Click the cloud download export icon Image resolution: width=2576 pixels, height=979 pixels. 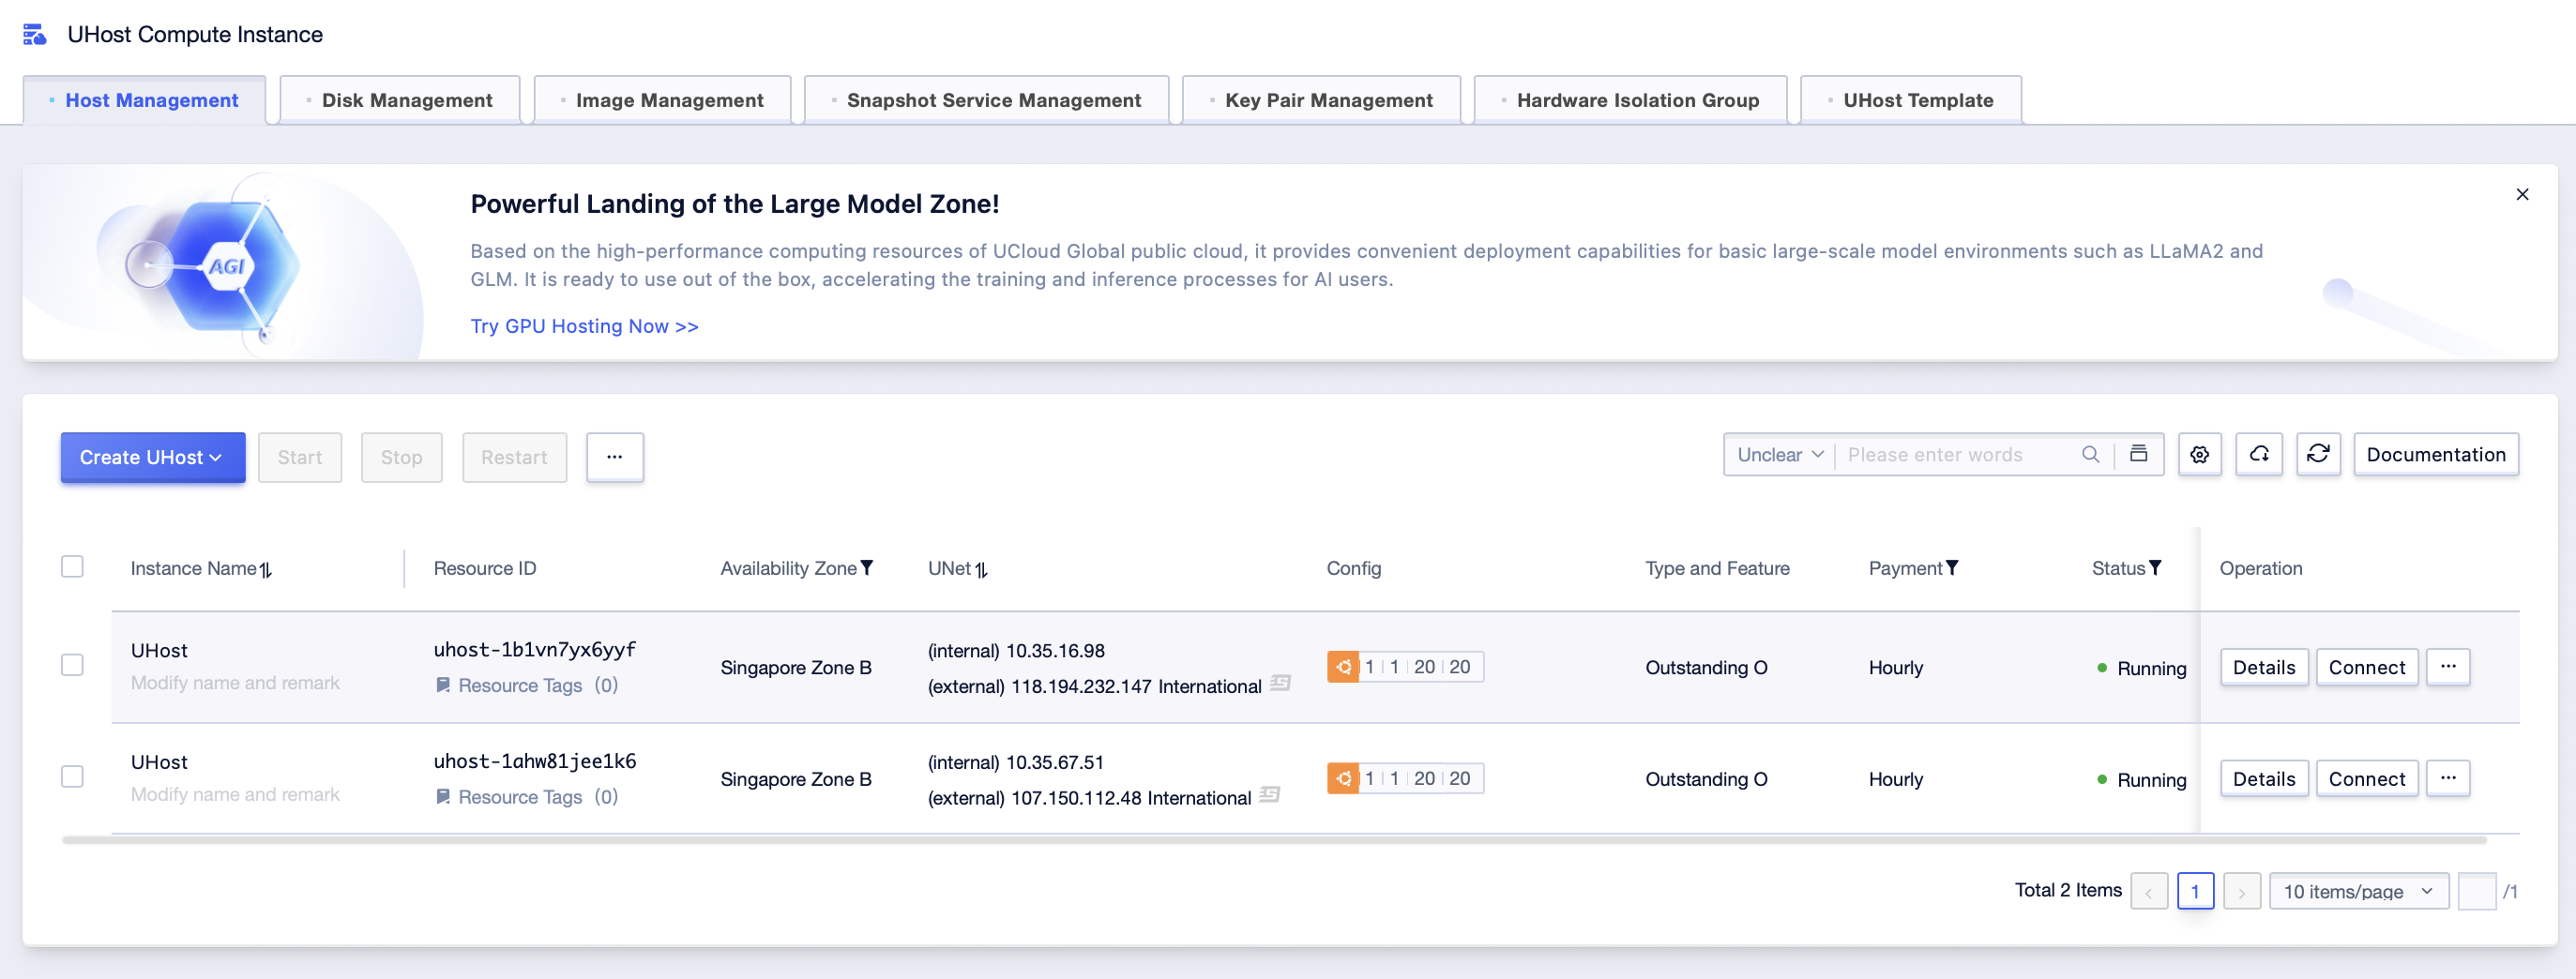tap(2259, 455)
